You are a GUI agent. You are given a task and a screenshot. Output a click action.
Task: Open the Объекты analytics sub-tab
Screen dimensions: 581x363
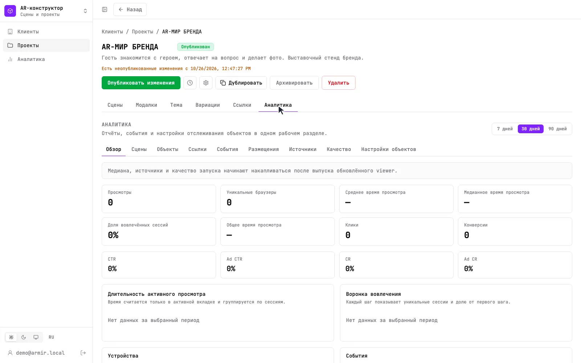point(167,149)
